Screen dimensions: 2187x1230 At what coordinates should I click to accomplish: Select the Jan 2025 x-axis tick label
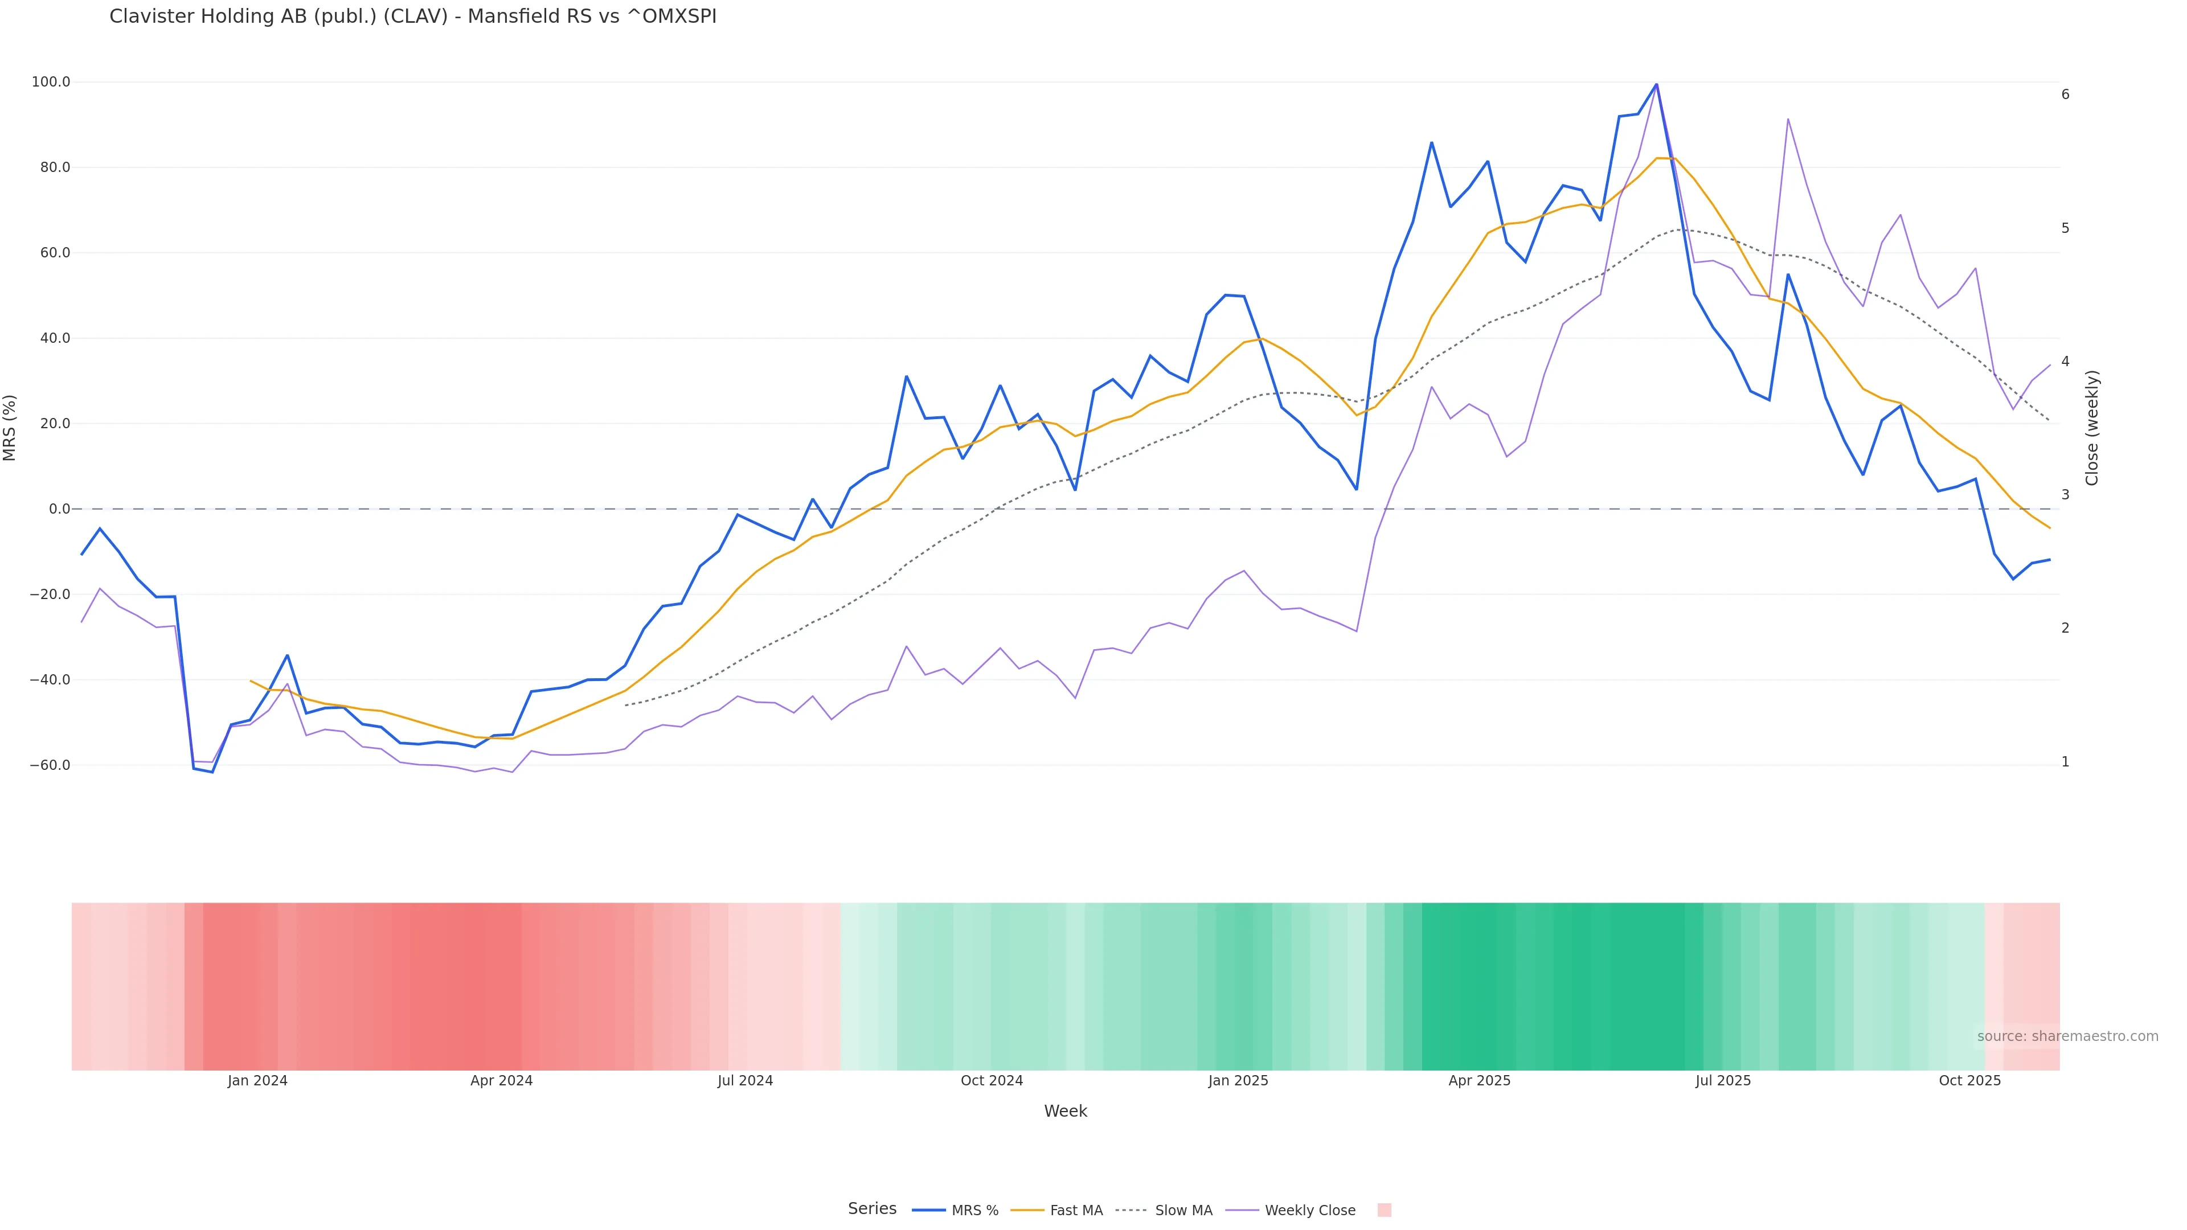point(1238,1081)
